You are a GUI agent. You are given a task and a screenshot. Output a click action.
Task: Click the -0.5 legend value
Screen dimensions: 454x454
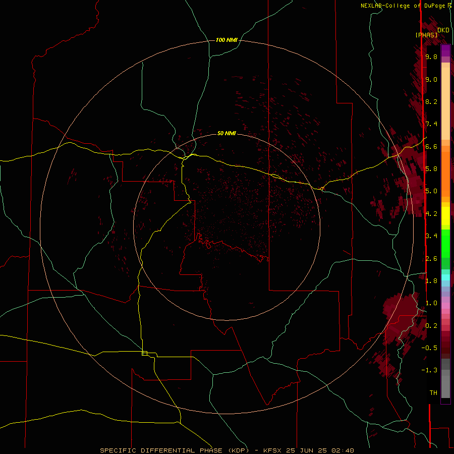(429, 348)
